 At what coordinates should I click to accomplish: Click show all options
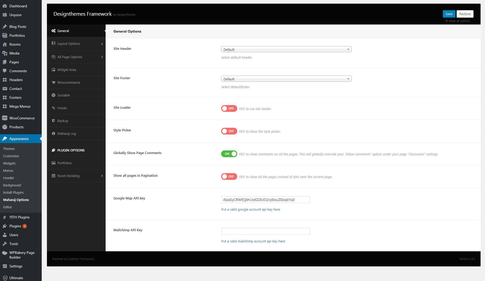[458, 21]
